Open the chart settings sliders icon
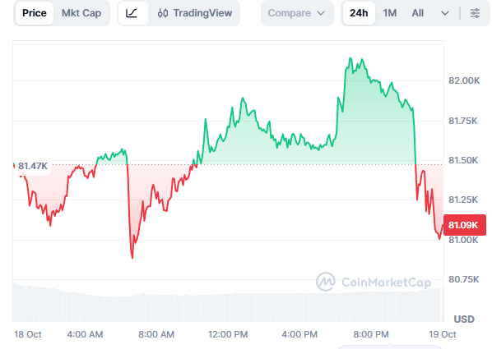Image resolution: width=492 pixels, height=349 pixels. 475,13
